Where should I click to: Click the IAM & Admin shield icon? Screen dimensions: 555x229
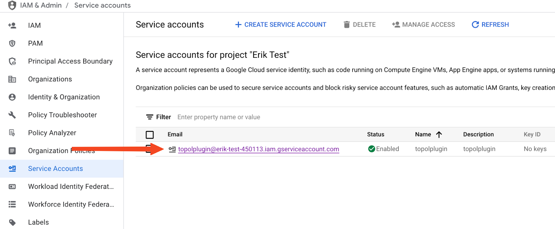pyautogui.click(x=12, y=5)
